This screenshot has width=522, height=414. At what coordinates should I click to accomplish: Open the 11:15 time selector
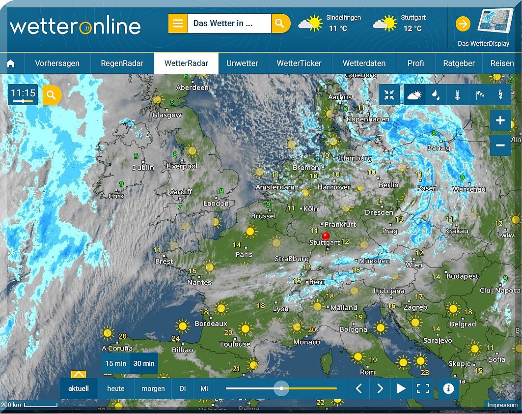(23, 95)
